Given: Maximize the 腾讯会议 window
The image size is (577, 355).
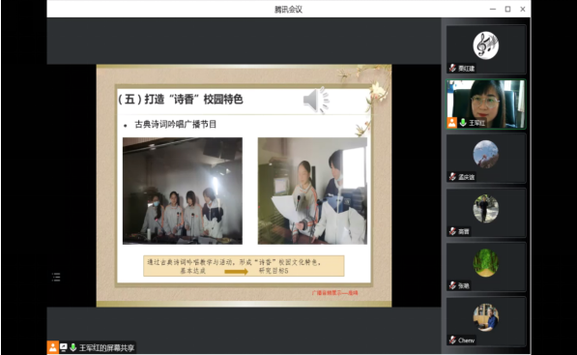Looking at the screenshot, I should click(507, 10).
